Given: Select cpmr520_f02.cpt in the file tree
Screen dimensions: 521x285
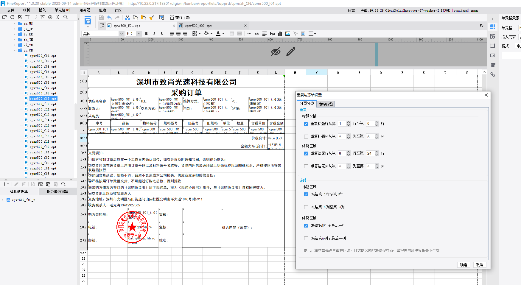Looking at the screenshot, I should pos(43,158).
